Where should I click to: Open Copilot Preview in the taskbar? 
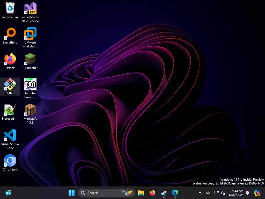tap(257, 193)
